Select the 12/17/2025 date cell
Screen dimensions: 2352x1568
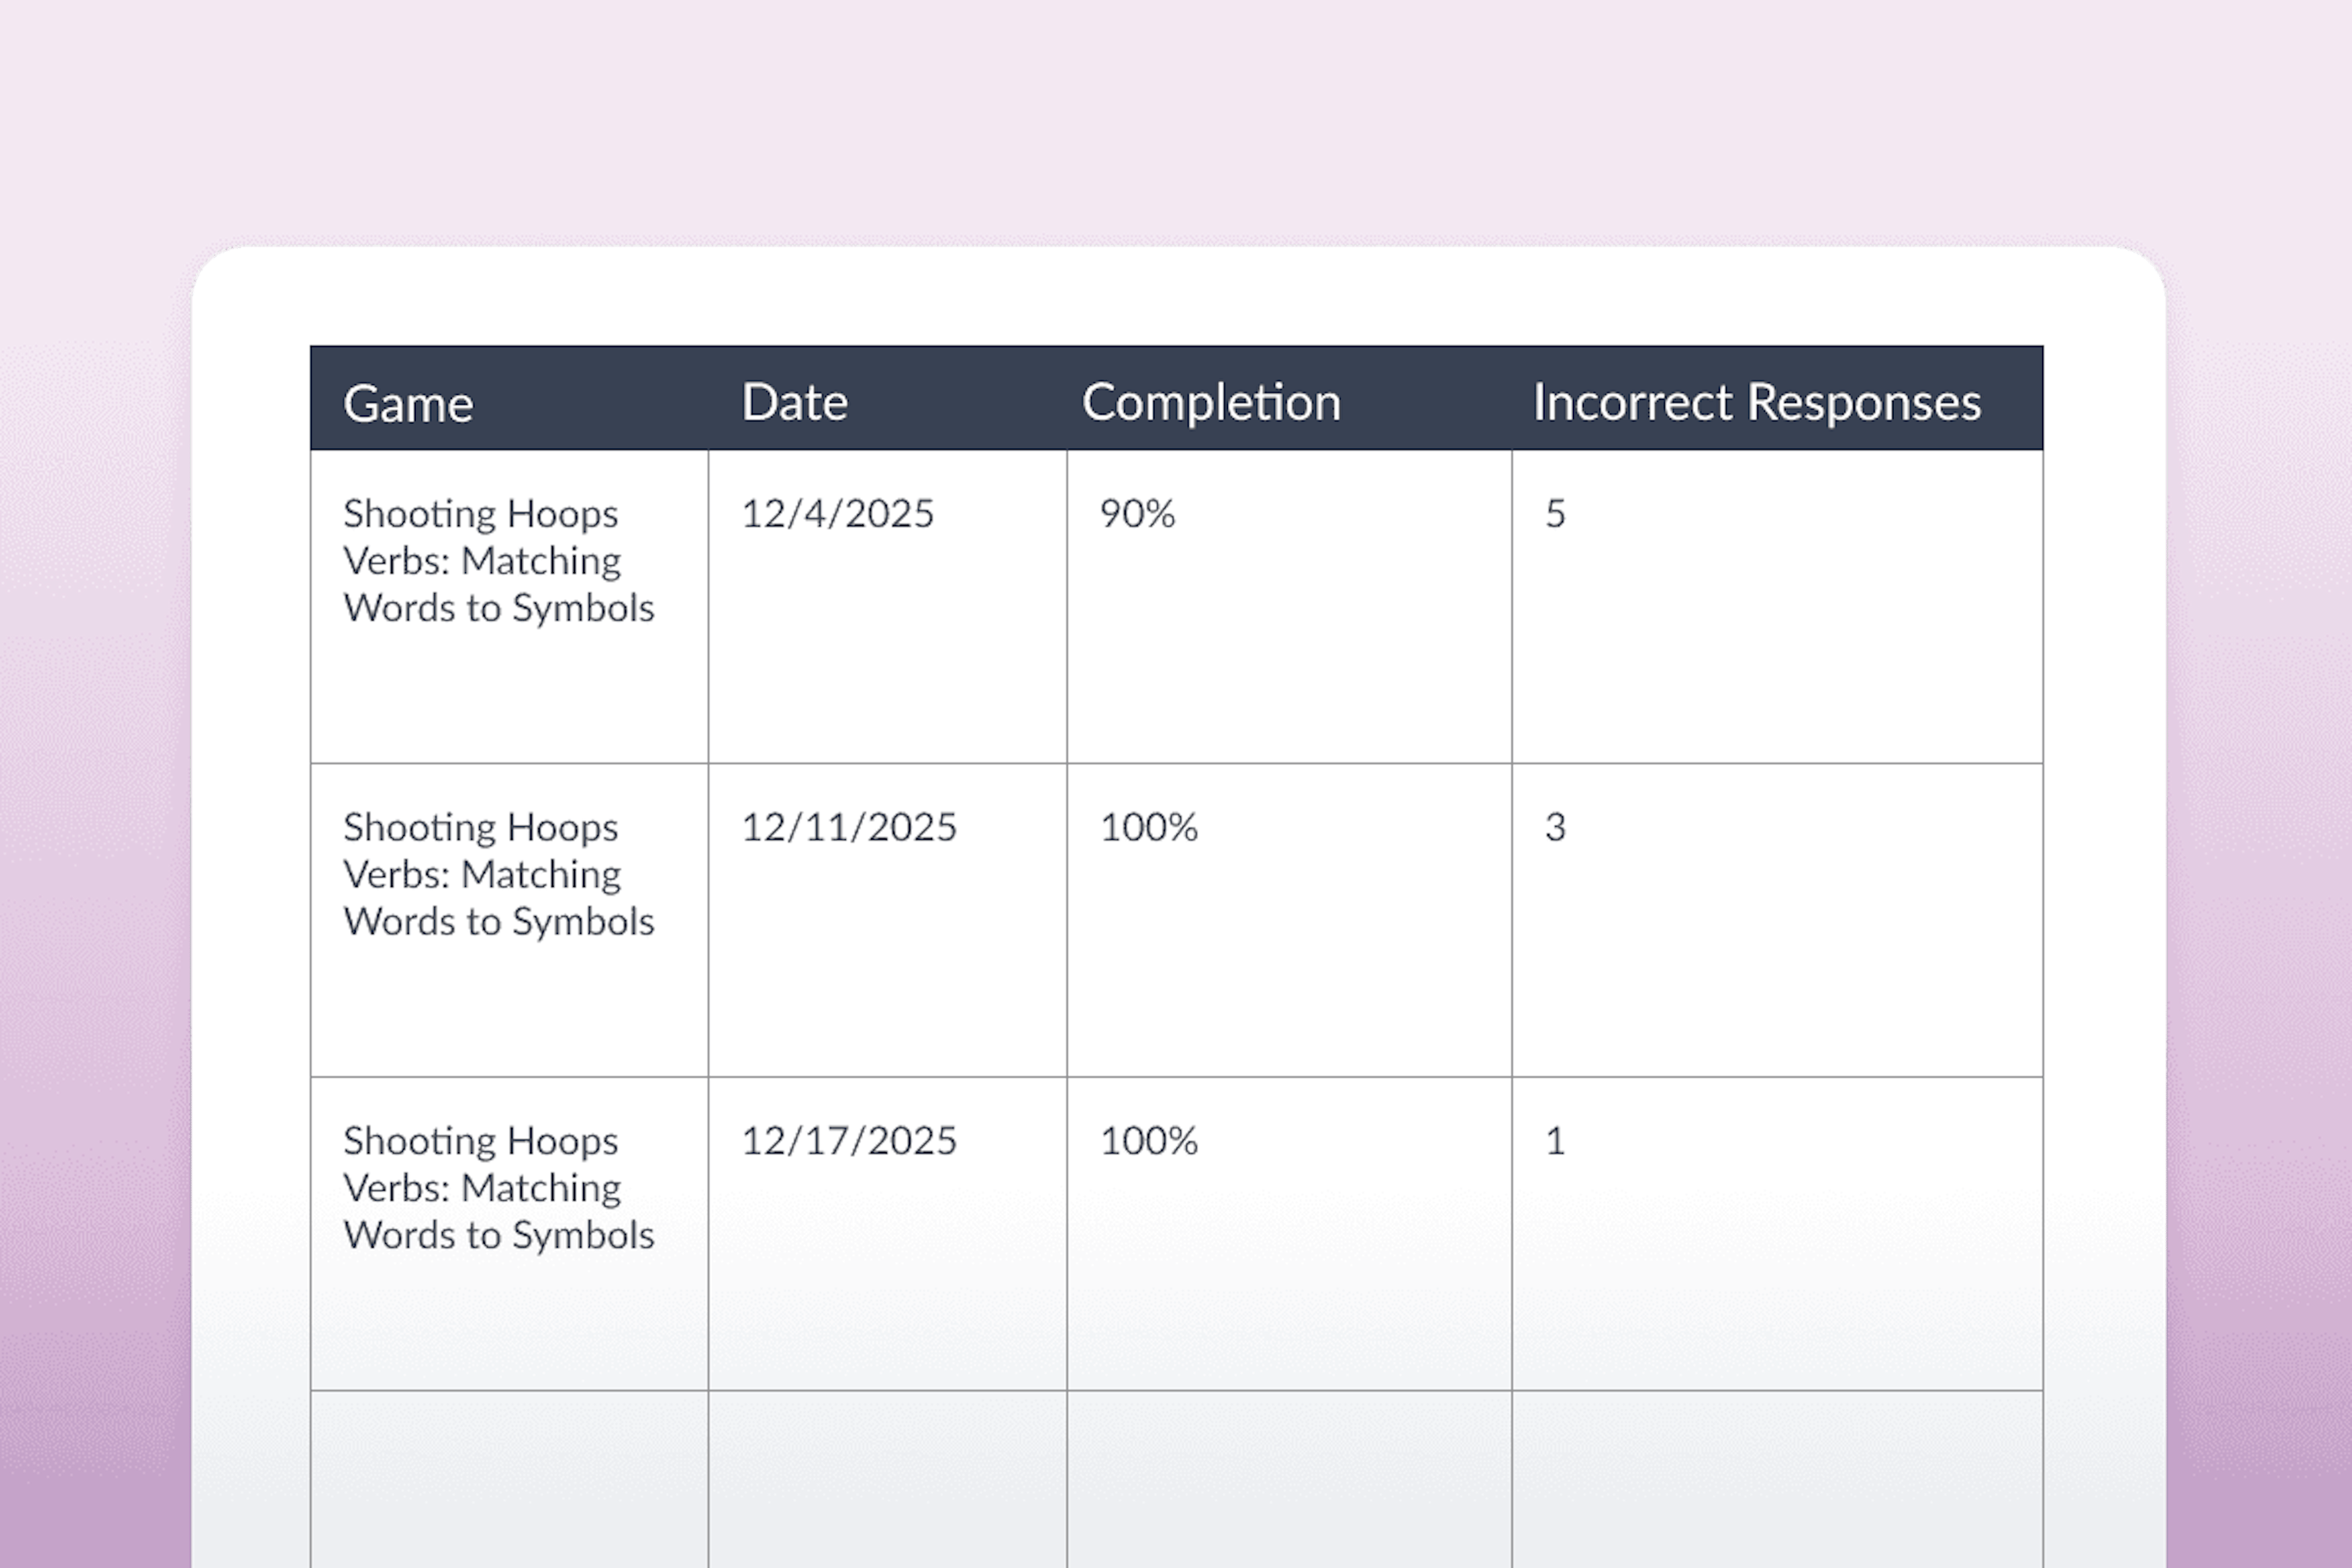click(x=848, y=1141)
